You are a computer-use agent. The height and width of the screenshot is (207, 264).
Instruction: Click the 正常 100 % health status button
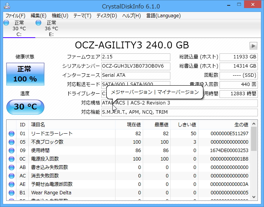(25, 74)
